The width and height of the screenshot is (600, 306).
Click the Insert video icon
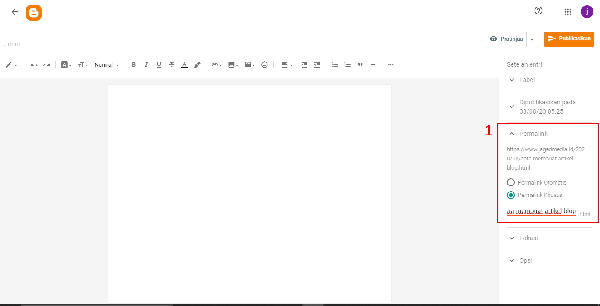pyautogui.click(x=248, y=64)
